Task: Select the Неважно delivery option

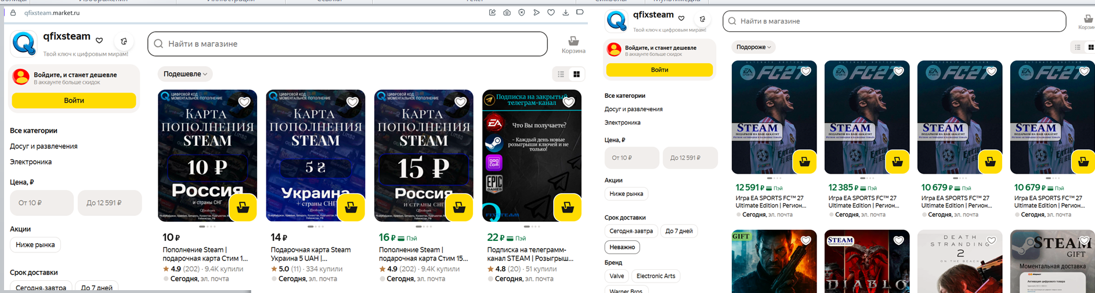Action: [x=622, y=247]
